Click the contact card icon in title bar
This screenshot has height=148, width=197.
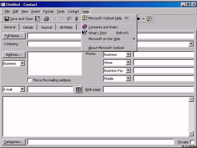[x=3, y=5]
